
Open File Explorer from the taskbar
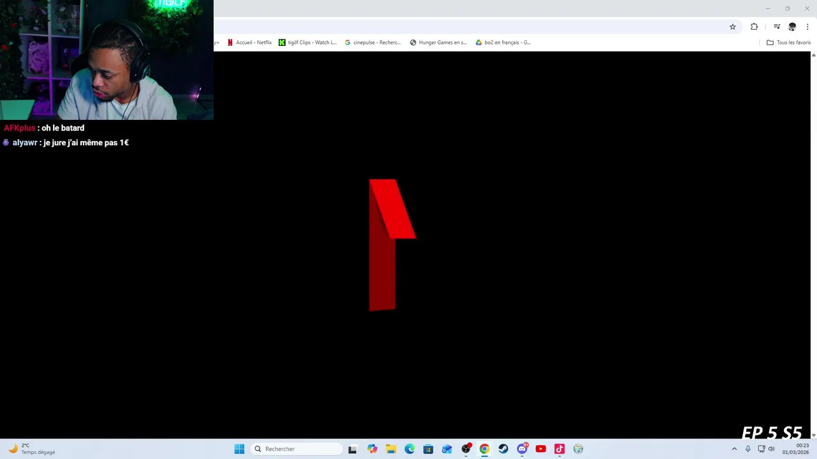(391, 449)
